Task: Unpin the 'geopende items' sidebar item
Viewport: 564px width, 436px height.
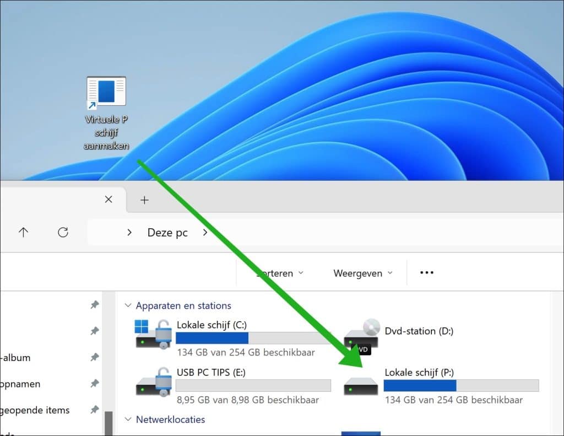Action: 95,410
